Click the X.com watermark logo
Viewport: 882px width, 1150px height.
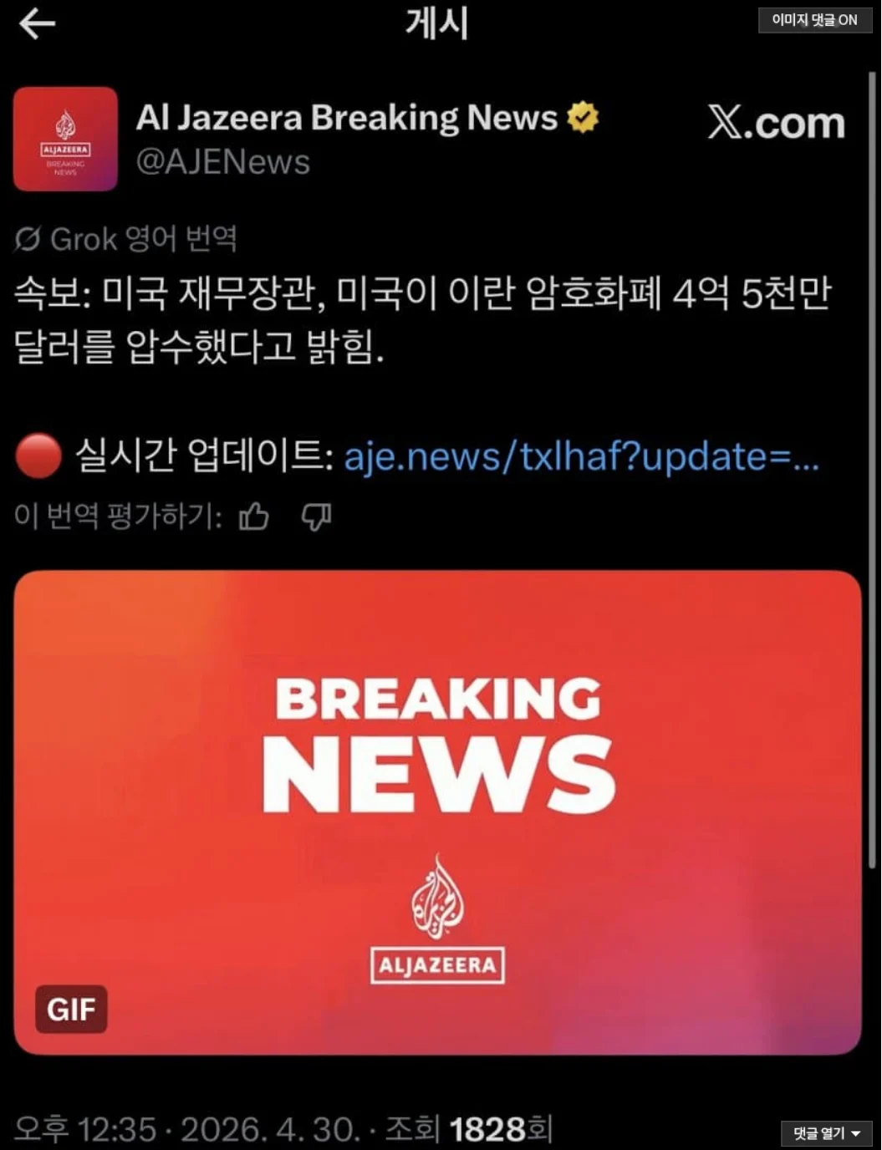[x=777, y=122]
